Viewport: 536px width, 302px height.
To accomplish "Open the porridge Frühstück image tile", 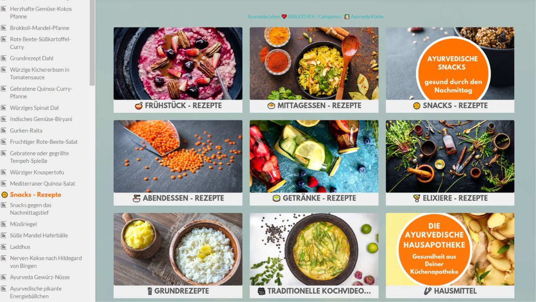I will pos(178,64).
